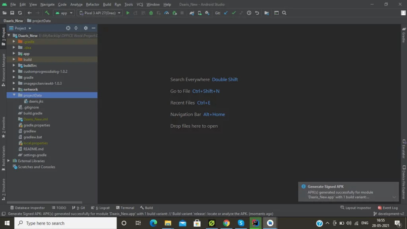This screenshot has width=407, height=229.
Task: Open the Build menu
Action: (x=107, y=4)
